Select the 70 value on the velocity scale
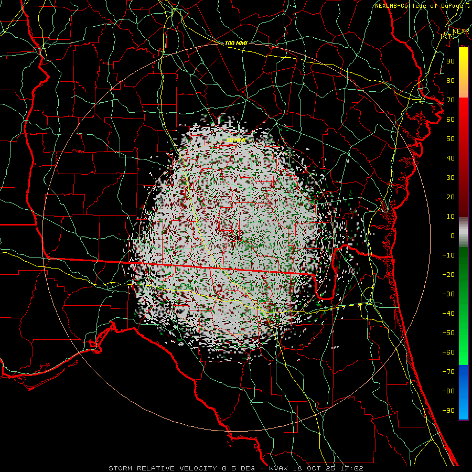This screenshot has width=472, height=472. (450, 100)
